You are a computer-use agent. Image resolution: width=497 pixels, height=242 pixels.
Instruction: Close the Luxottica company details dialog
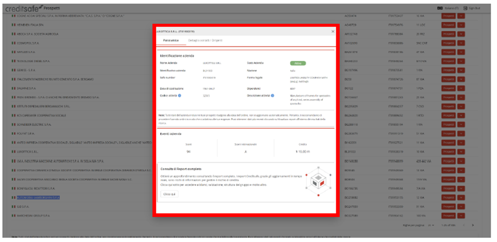333,32
